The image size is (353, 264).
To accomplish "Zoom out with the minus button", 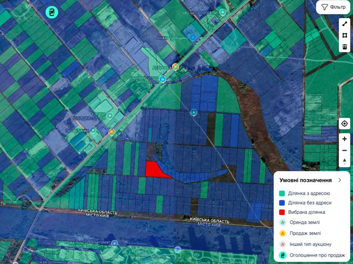I will (345, 150).
